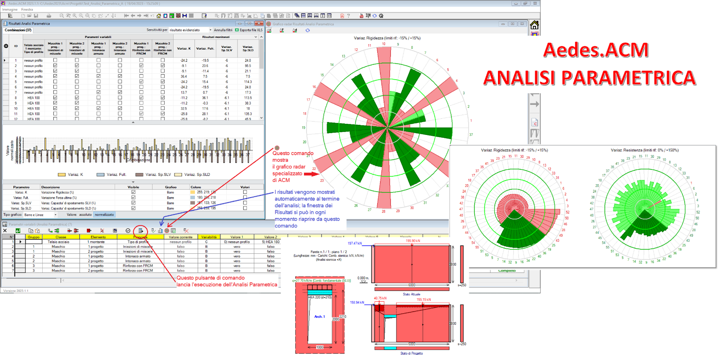The image size is (723, 355).
Task: Click the house icon at top of right sidebar
Action: coord(535,25)
